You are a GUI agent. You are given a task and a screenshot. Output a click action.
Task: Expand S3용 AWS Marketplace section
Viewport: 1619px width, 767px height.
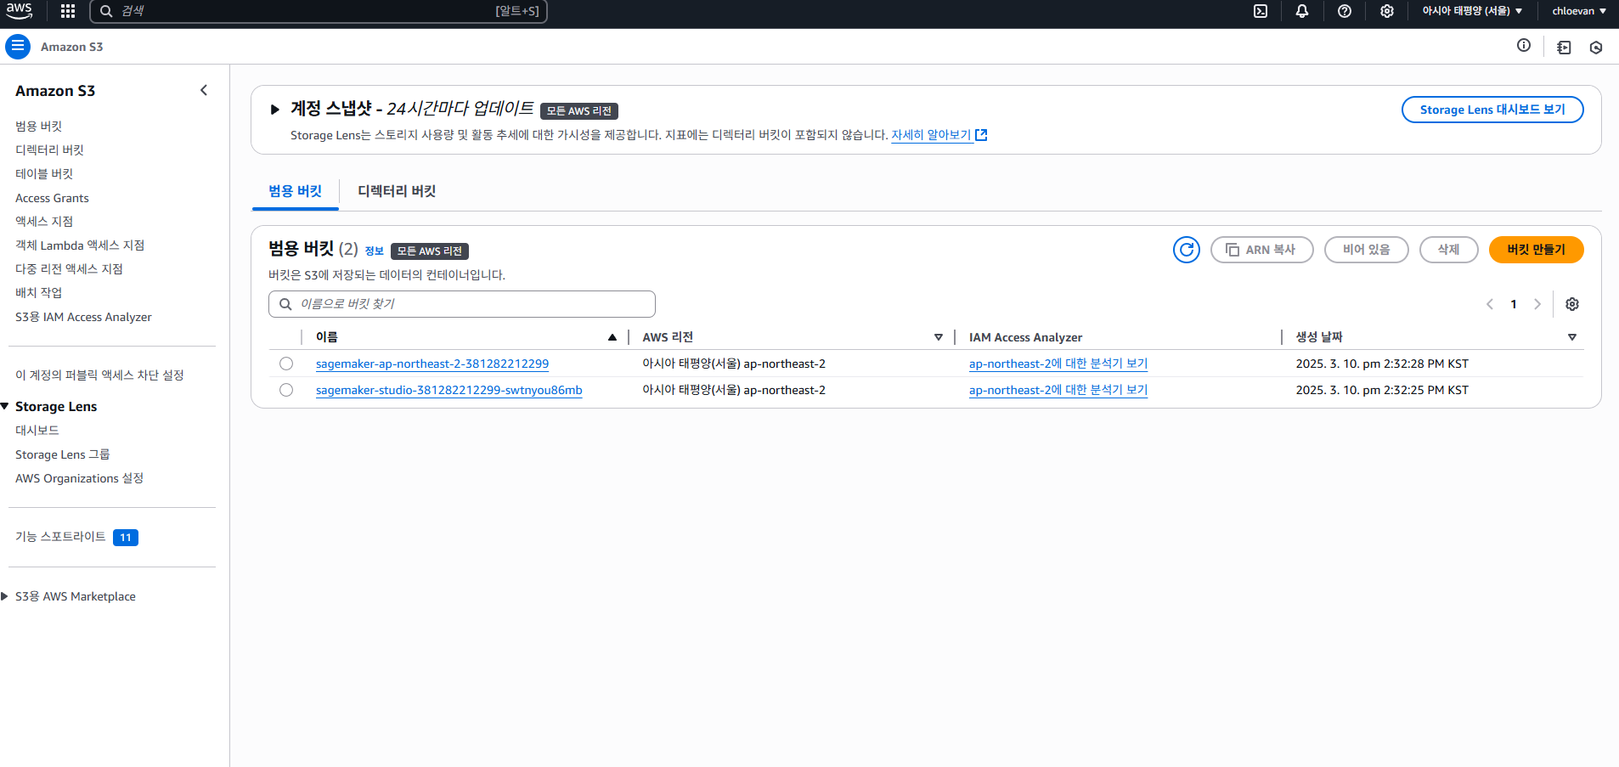(5, 596)
